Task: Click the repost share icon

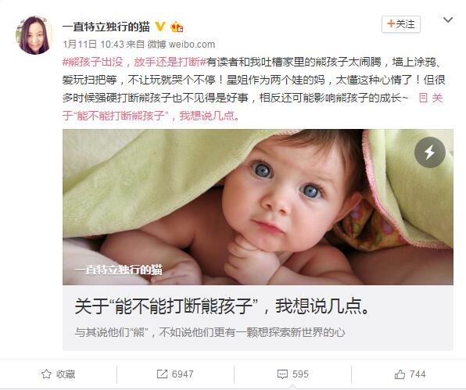Action: 162,374
